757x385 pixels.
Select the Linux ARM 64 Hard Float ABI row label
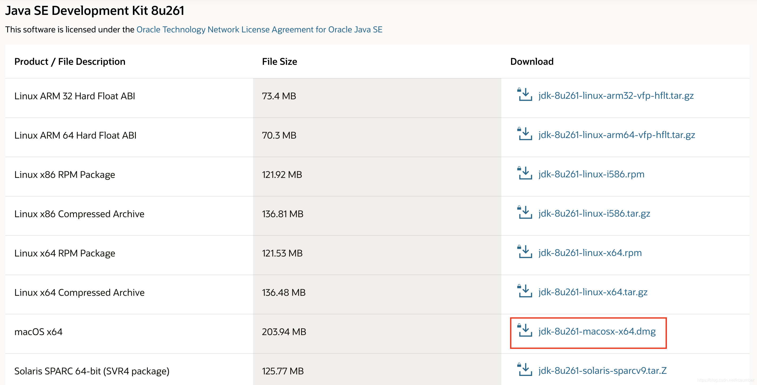pyautogui.click(x=75, y=136)
